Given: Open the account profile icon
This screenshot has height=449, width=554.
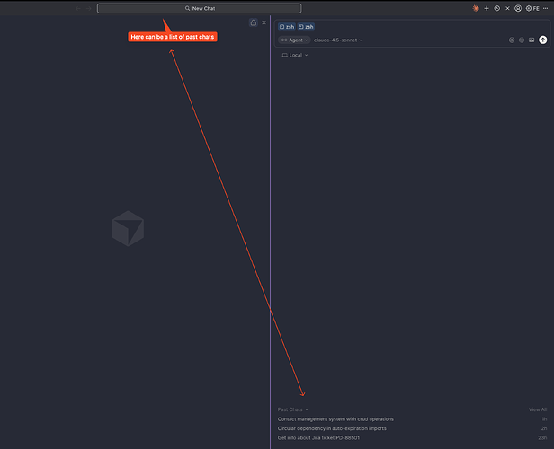Looking at the screenshot, I should pos(518,8).
